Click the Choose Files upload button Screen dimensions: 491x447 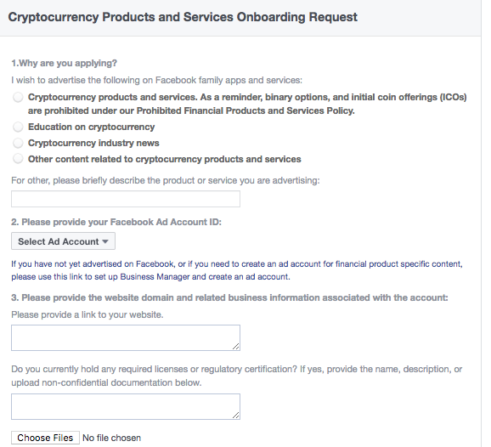pos(45,438)
